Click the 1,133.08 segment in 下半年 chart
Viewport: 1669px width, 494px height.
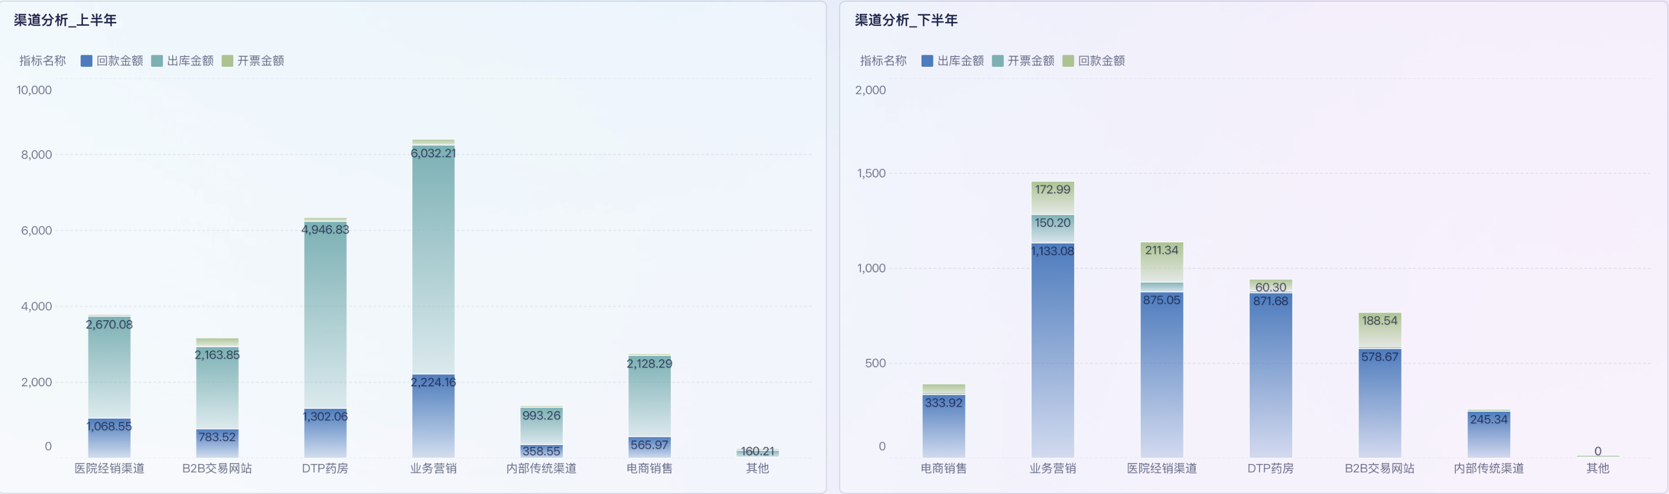1052,350
